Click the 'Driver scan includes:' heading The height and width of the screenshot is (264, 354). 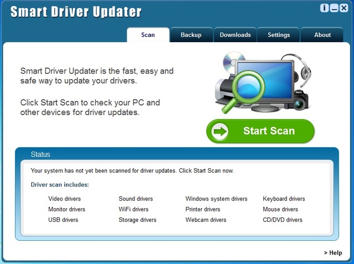60,185
